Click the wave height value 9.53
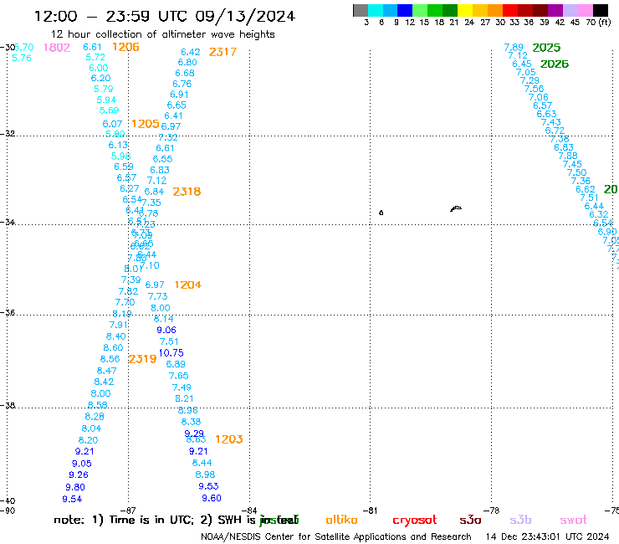This screenshot has height=544, width=619. [x=208, y=486]
